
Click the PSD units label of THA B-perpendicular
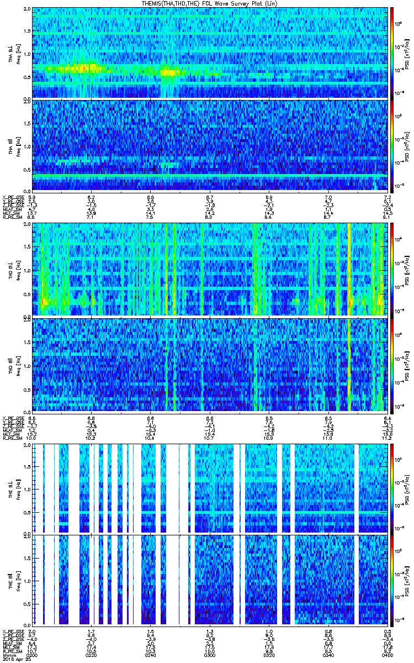click(407, 54)
